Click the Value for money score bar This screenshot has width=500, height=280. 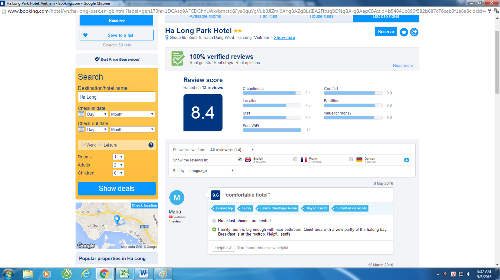[353, 118]
